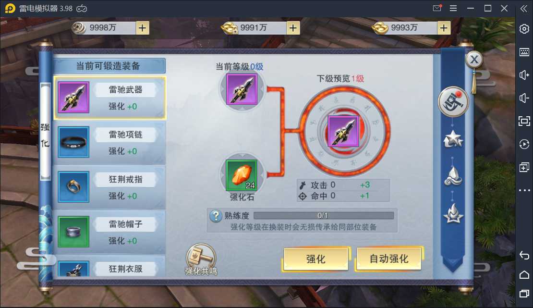Click the 强化 enhance button
This screenshot has width=533, height=308.
pyautogui.click(x=316, y=259)
